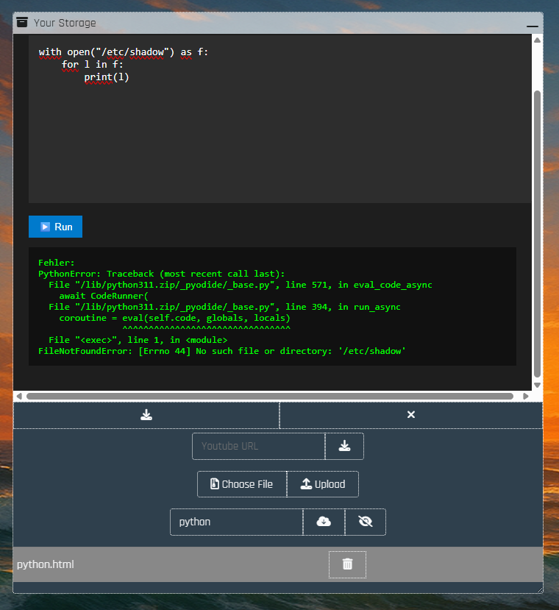The width and height of the screenshot is (559, 610).
Task: Place cursor on 'print(l)' code line
Action: click(x=107, y=77)
